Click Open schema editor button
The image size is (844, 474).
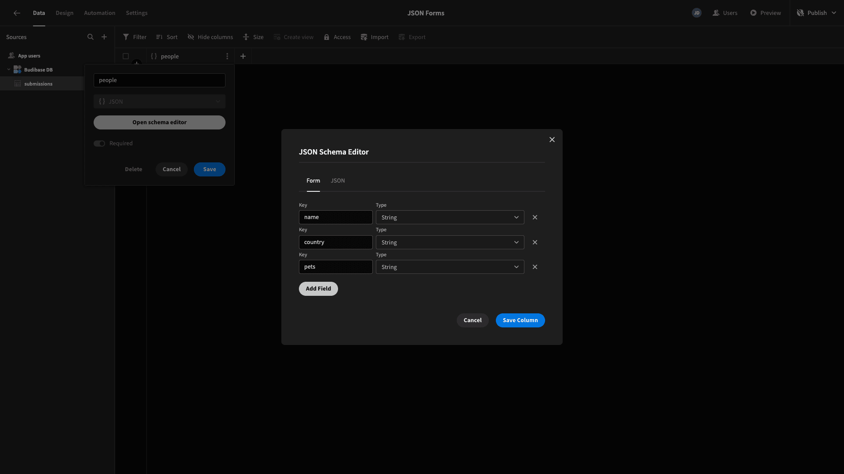[x=160, y=122]
